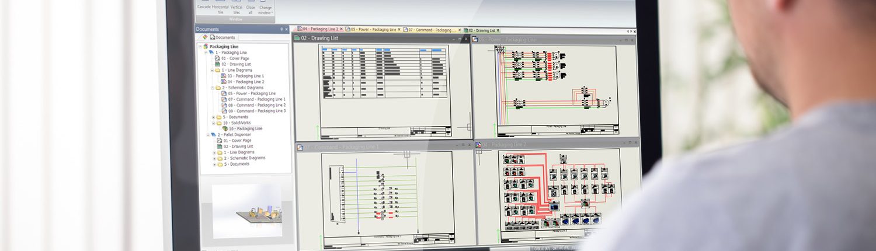Viewport: 876px width, 251px height.
Task: Select 1 - Packaging Line book in tree
Action: click(x=231, y=53)
